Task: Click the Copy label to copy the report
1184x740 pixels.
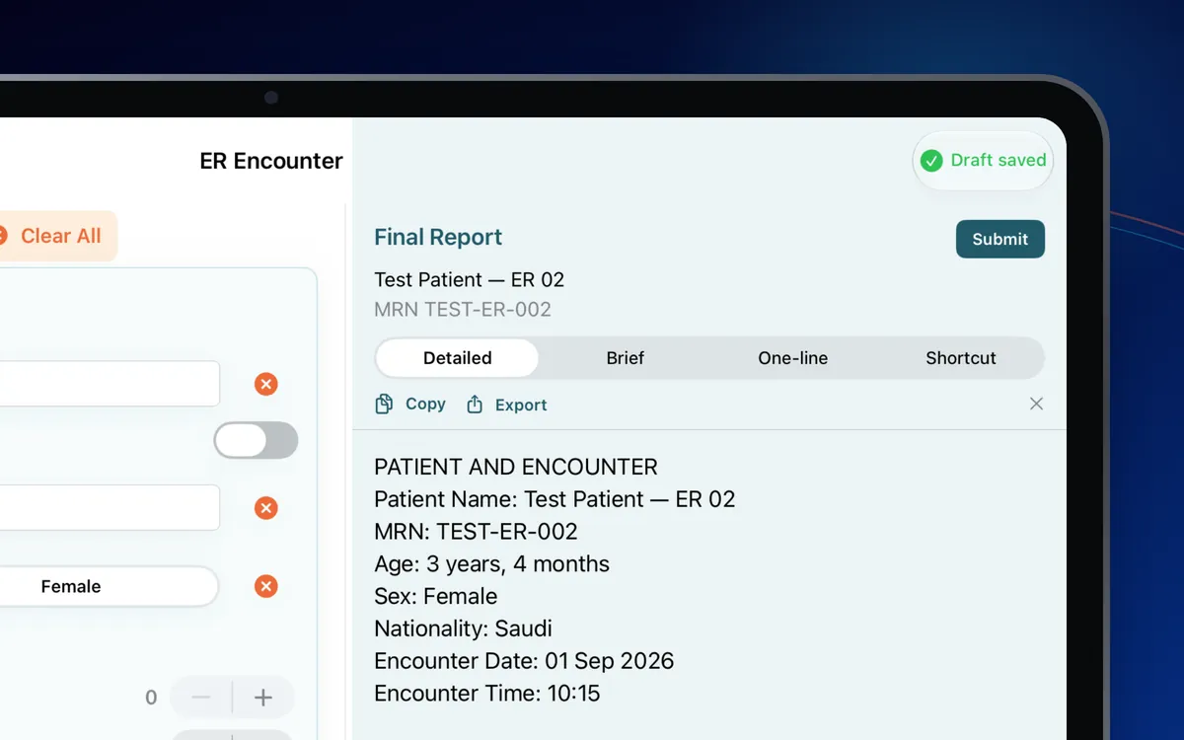Action: coord(425,404)
